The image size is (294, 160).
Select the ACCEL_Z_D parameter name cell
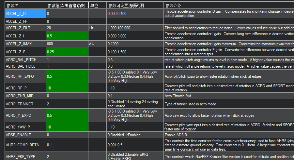tap(25, 13)
